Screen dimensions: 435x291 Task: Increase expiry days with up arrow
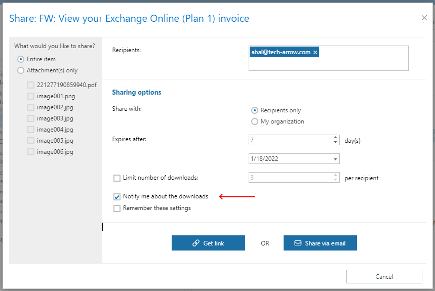(x=335, y=138)
